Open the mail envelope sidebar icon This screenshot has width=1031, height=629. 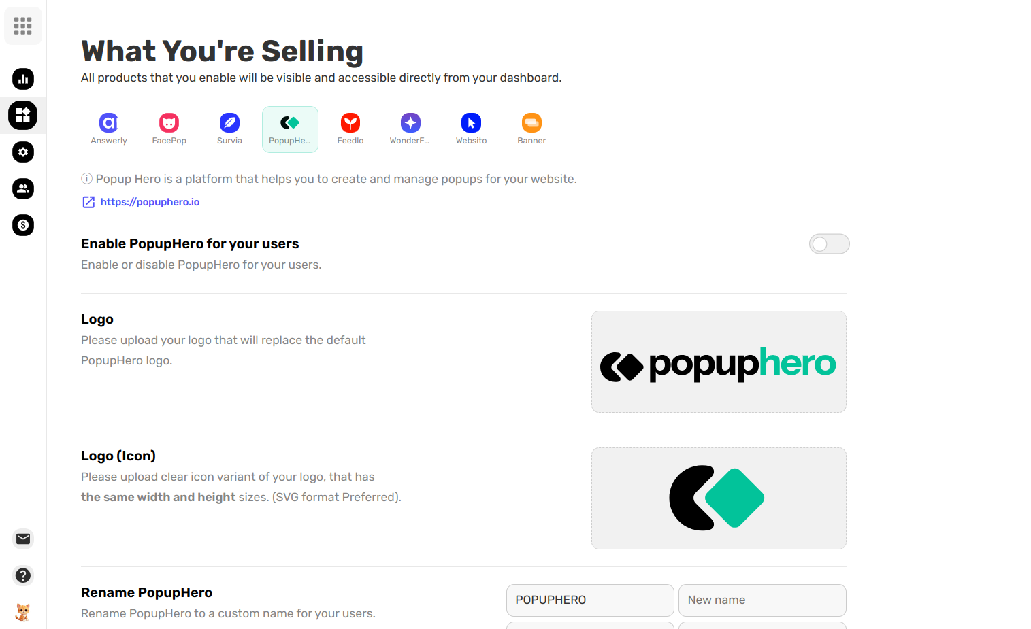tap(23, 539)
